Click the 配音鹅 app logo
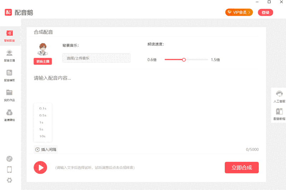The width and height of the screenshot is (286, 190). coord(8,12)
